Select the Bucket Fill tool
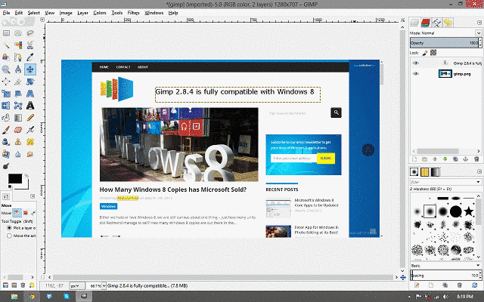The width and height of the screenshot is (484, 302). (x=6, y=118)
